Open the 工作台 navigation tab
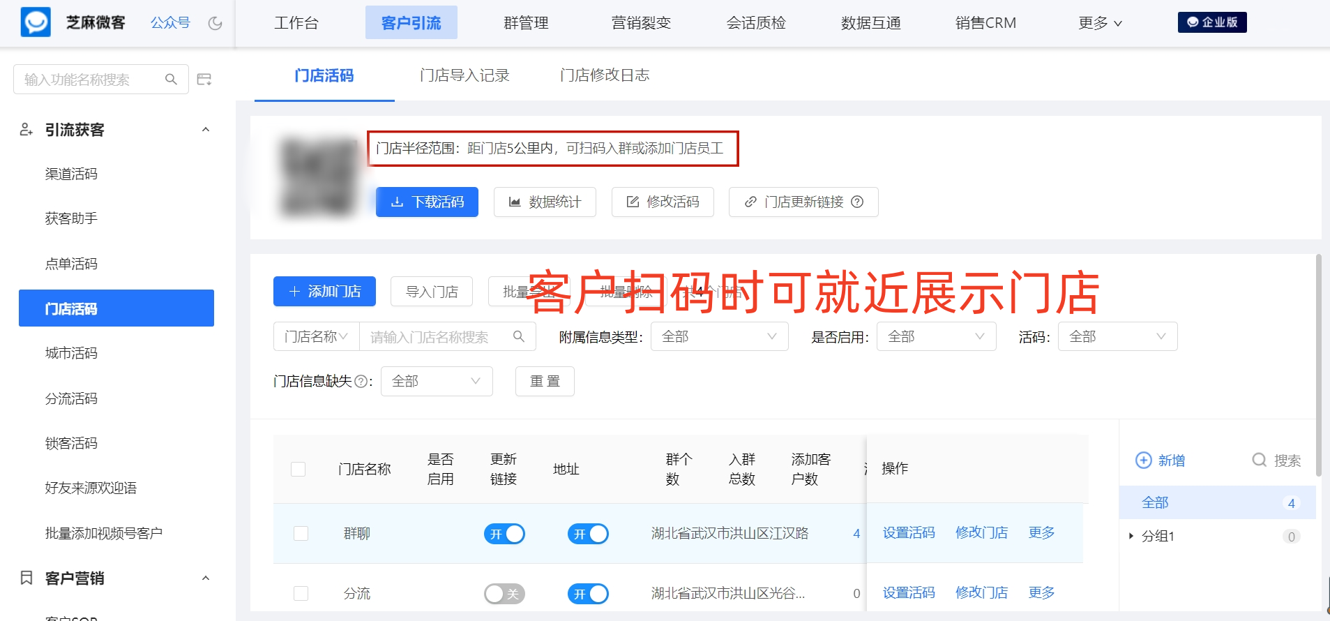1330x621 pixels. pos(296,23)
